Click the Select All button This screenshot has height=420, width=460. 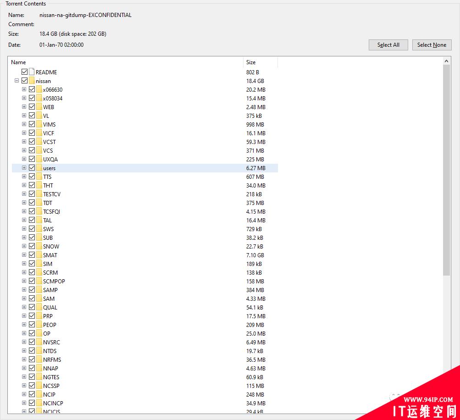pyautogui.click(x=388, y=45)
